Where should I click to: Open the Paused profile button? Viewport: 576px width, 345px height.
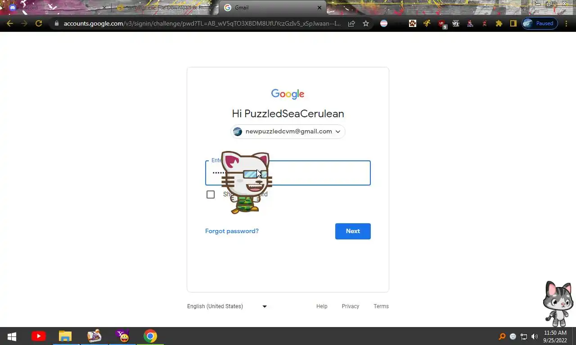(x=540, y=23)
